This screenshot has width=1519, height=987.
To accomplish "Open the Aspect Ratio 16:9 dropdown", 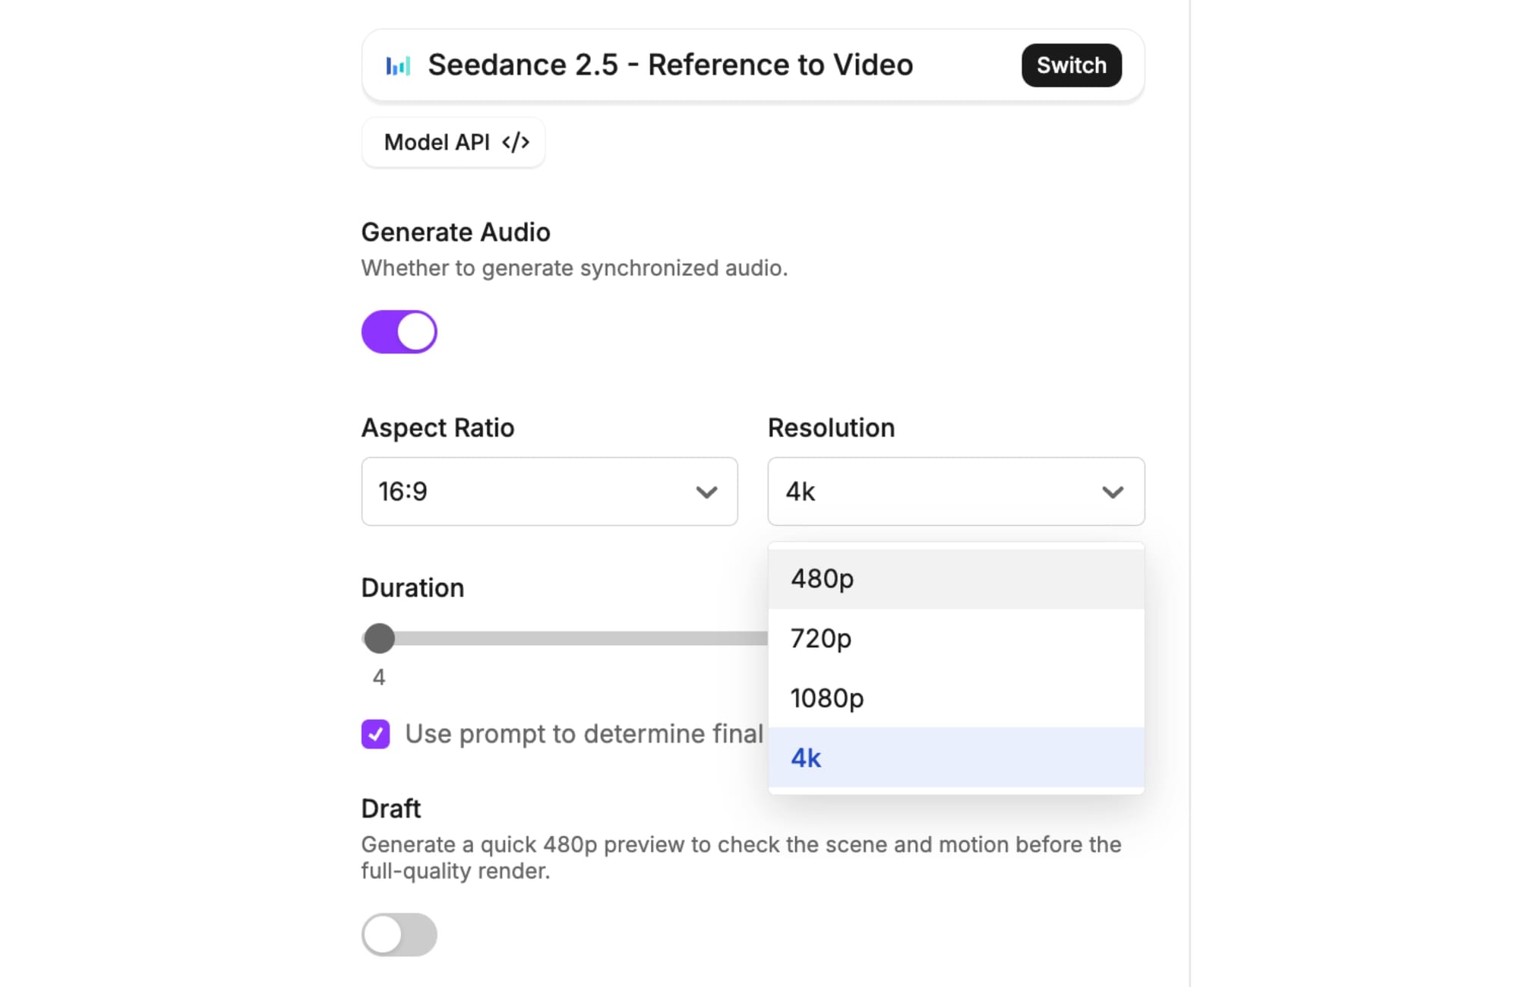I will 550,492.
